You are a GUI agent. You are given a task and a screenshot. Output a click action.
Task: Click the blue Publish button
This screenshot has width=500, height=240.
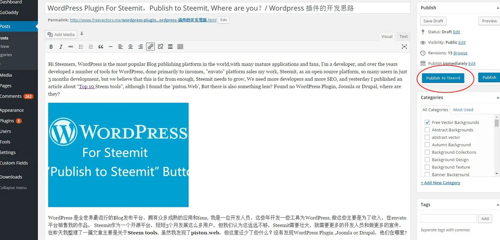click(489, 77)
